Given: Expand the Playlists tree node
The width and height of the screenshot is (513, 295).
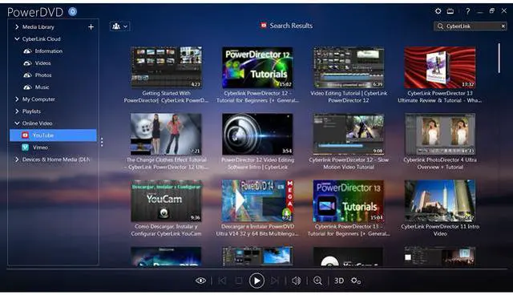Looking at the screenshot, I should (x=17, y=111).
